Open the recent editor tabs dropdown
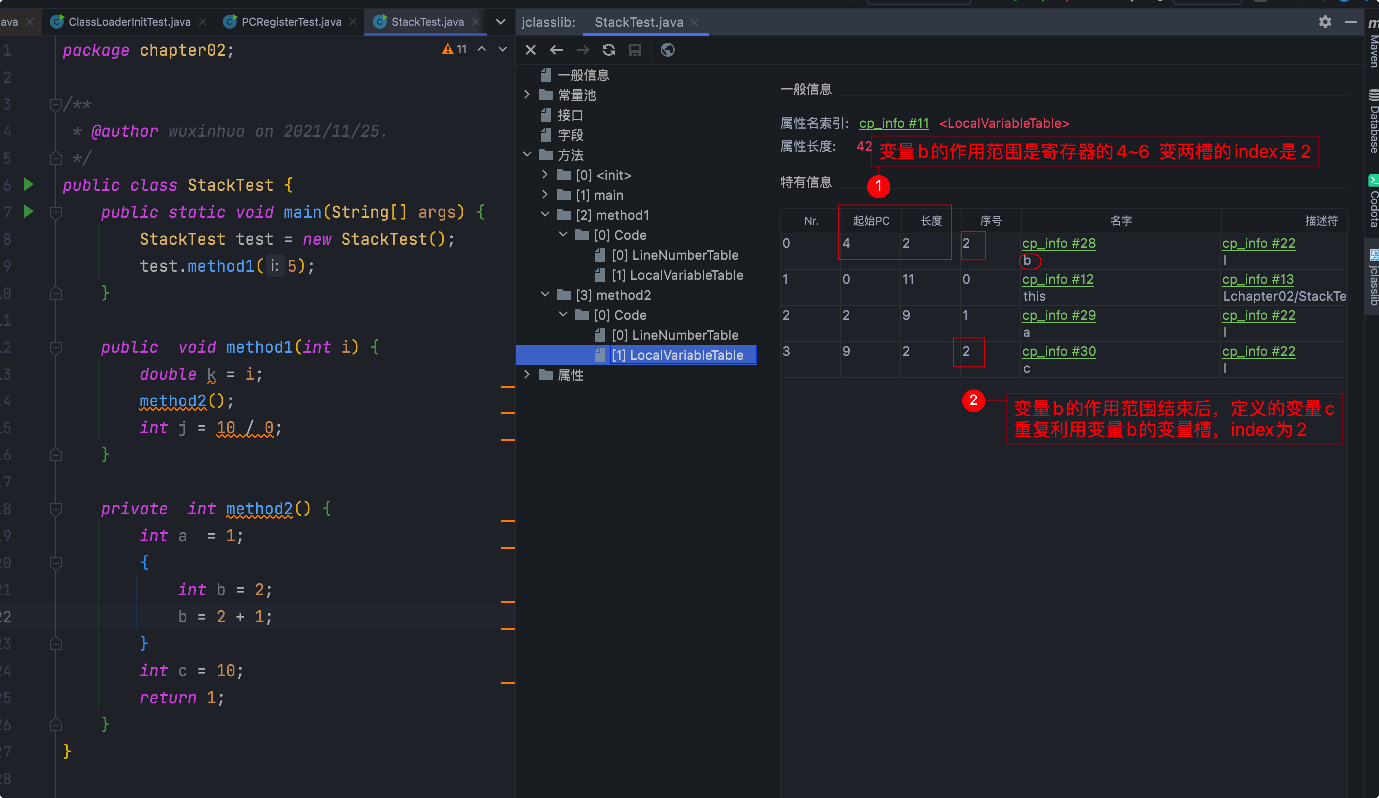This screenshot has height=798, width=1379. pos(500,22)
